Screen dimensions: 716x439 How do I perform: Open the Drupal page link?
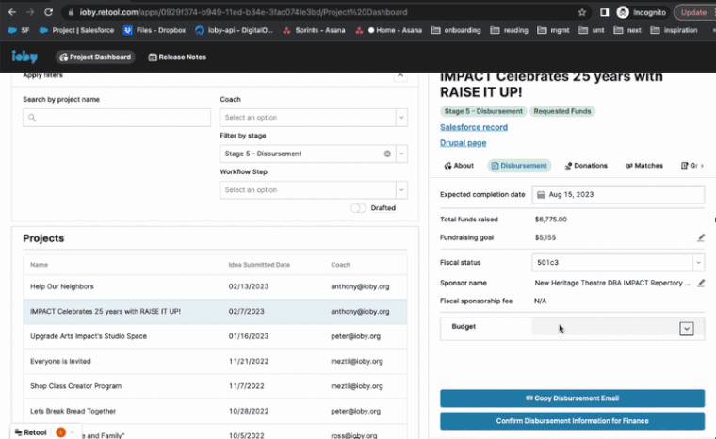point(463,143)
